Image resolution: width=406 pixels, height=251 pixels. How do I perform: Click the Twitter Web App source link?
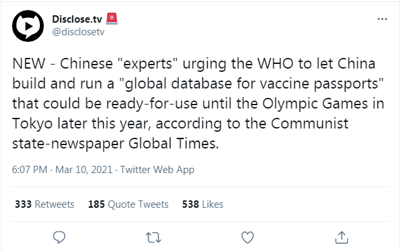coord(157,170)
